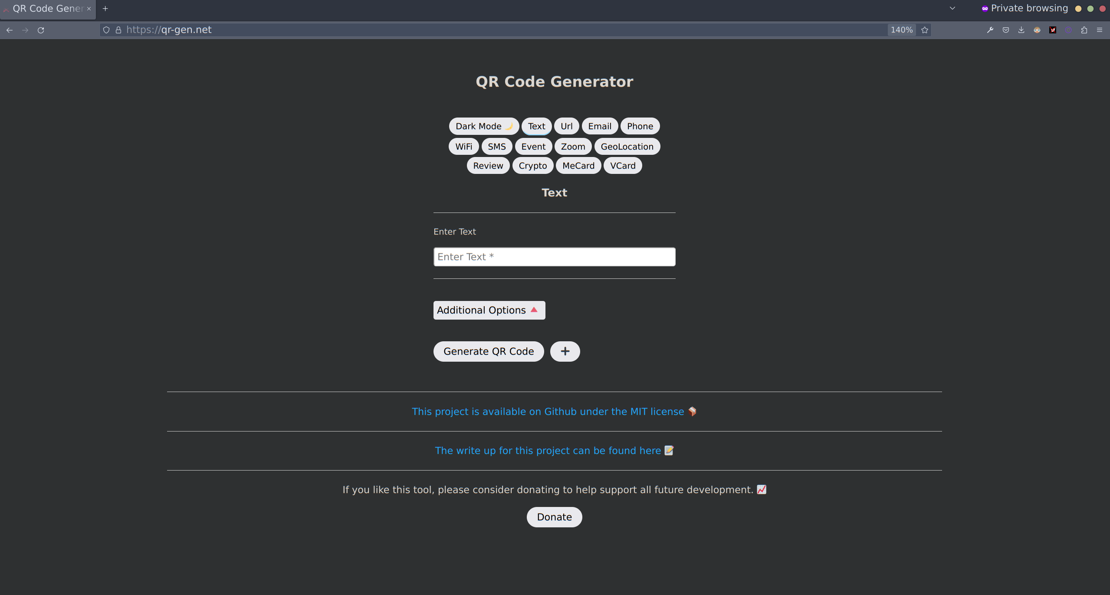Switch to the WiFi QR type
Viewport: 1110px width, 595px height.
coord(463,147)
